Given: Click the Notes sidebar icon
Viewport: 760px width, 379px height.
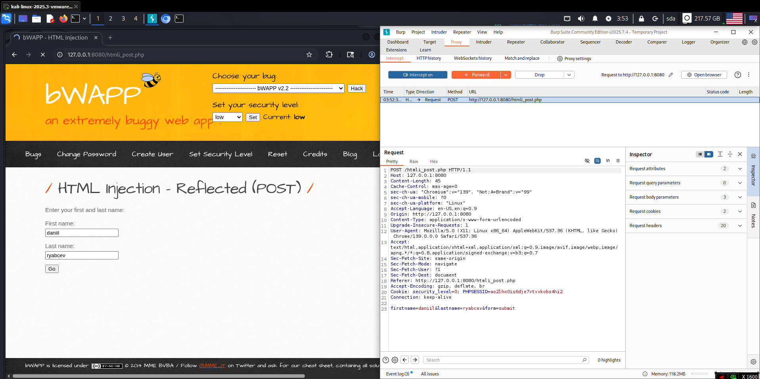Looking at the screenshot, I should 753,205.
